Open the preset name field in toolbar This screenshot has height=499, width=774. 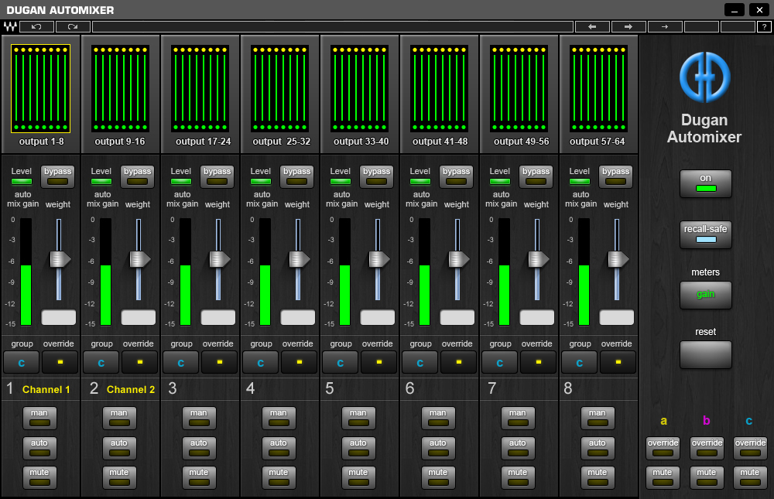click(333, 26)
